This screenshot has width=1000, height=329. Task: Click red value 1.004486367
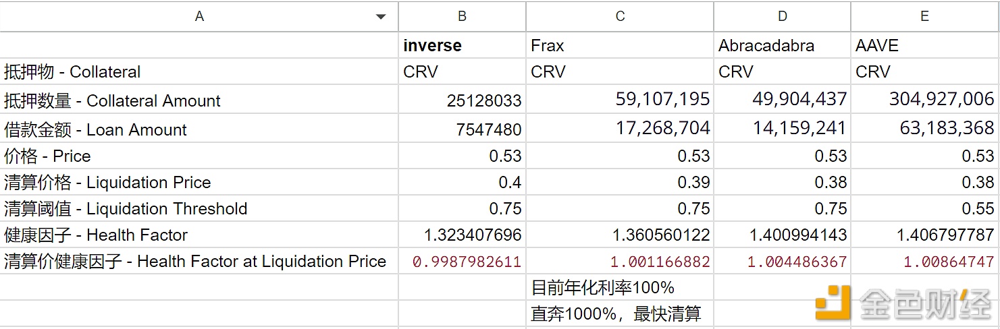coord(782,261)
